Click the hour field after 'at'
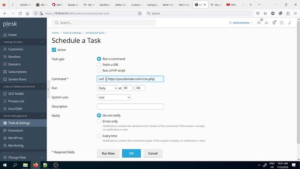The image size is (300, 169). [x=127, y=88]
